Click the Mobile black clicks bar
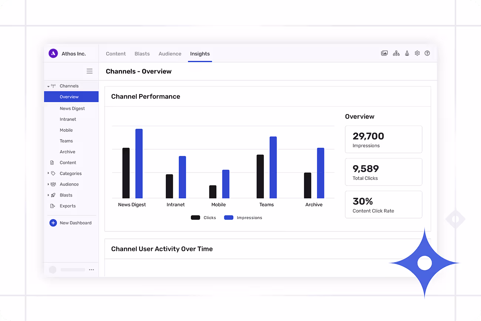The height and width of the screenshot is (321, 481). pyautogui.click(x=213, y=192)
